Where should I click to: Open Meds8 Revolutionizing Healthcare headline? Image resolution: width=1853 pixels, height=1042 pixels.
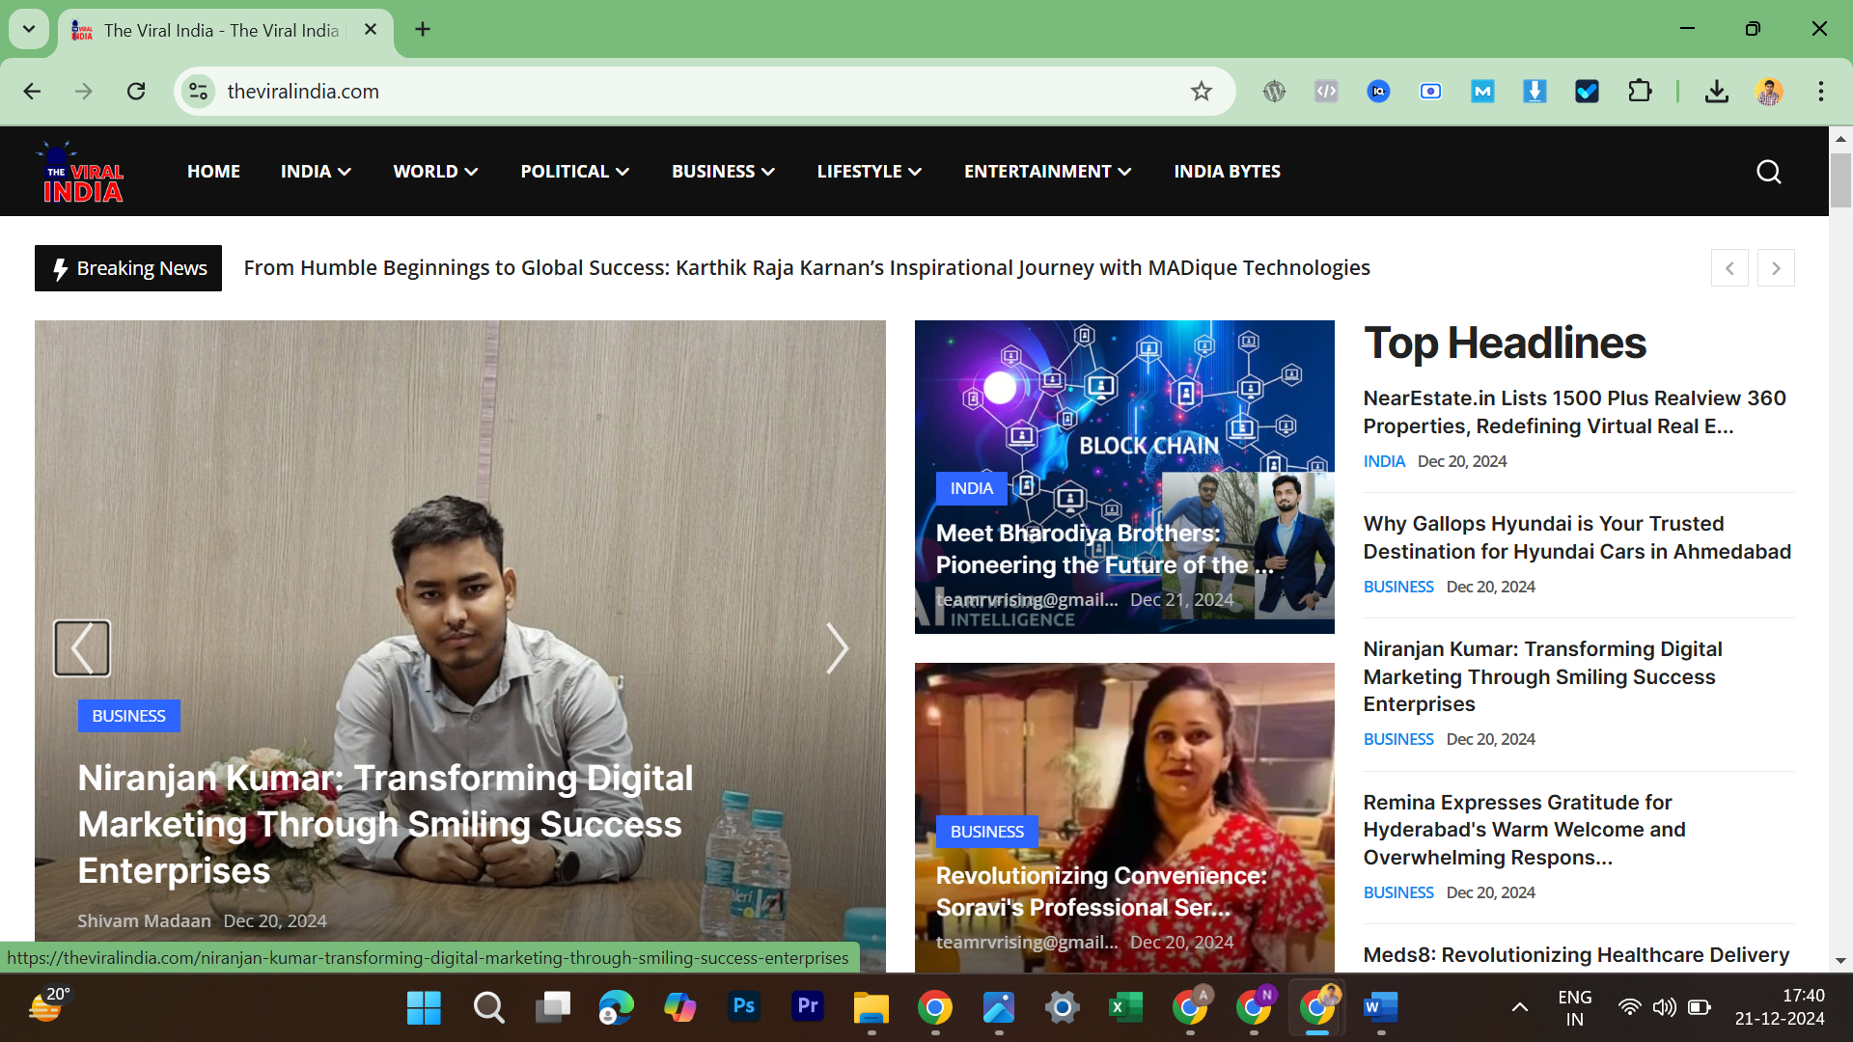(1576, 955)
